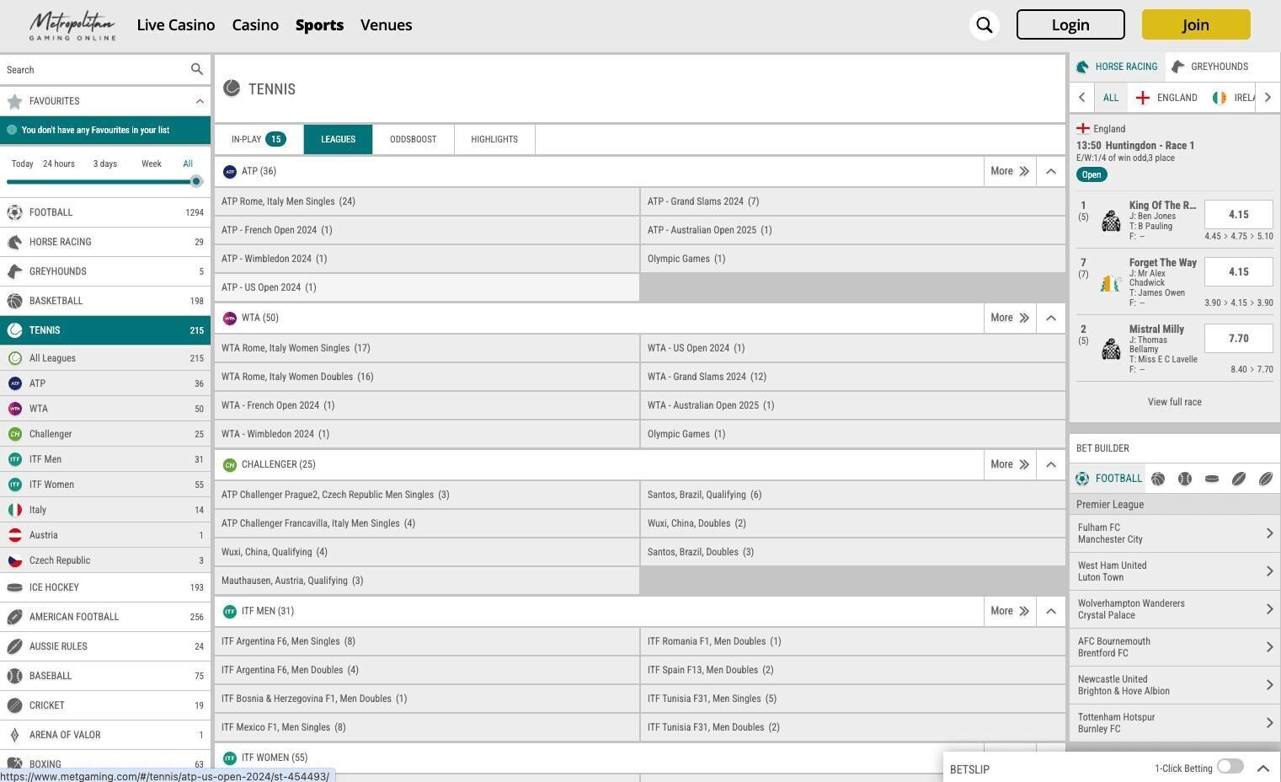The height and width of the screenshot is (782, 1281).
Task: Open the Tottenham Hotspur vs Burnley FC match
Action: point(1175,723)
